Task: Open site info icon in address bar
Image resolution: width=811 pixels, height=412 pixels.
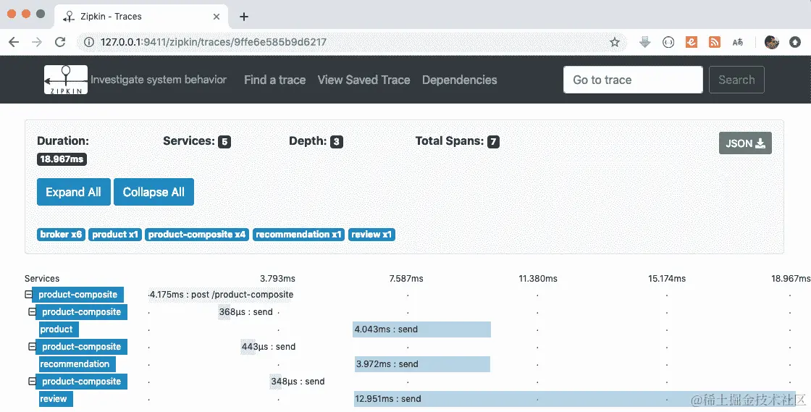Action: point(89,43)
